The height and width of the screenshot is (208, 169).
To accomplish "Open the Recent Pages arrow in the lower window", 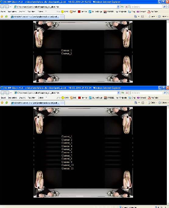I will [x=11, y=93].
